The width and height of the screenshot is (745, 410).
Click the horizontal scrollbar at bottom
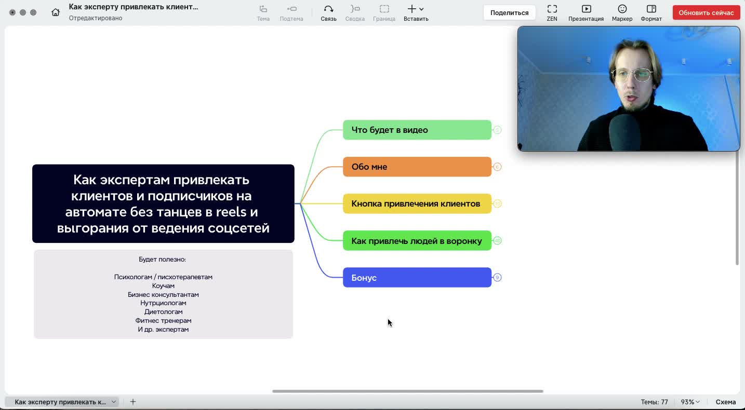407,391
